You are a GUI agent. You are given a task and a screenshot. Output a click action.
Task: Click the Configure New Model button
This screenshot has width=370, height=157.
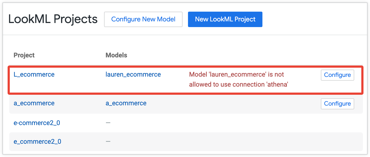(x=143, y=19)
